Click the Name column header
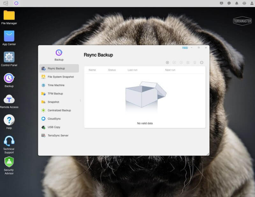This screenshot has width=255, height=197. coord(92,70)
